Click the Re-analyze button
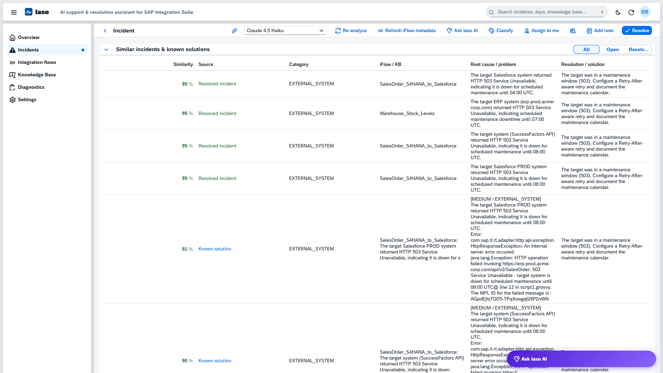 [351, 31]
